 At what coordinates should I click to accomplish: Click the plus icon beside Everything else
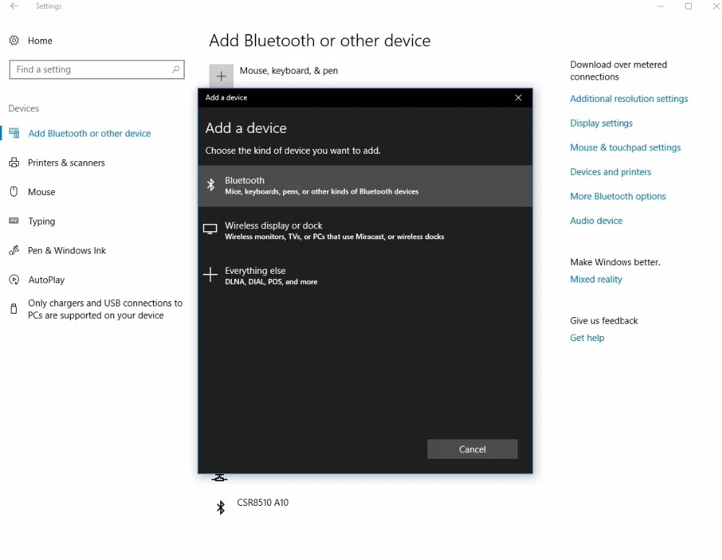pos(210,275)
